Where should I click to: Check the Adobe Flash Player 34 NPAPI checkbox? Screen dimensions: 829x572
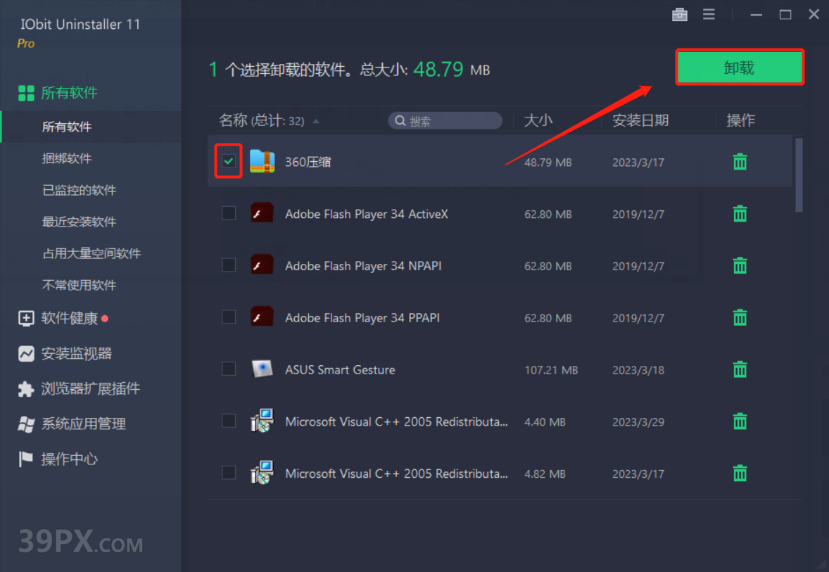(229, 265)
